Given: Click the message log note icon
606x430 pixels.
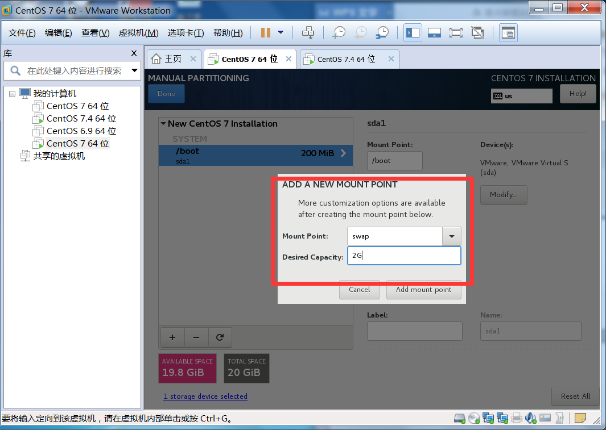Looking at the screenshot, I should (580, 418).
